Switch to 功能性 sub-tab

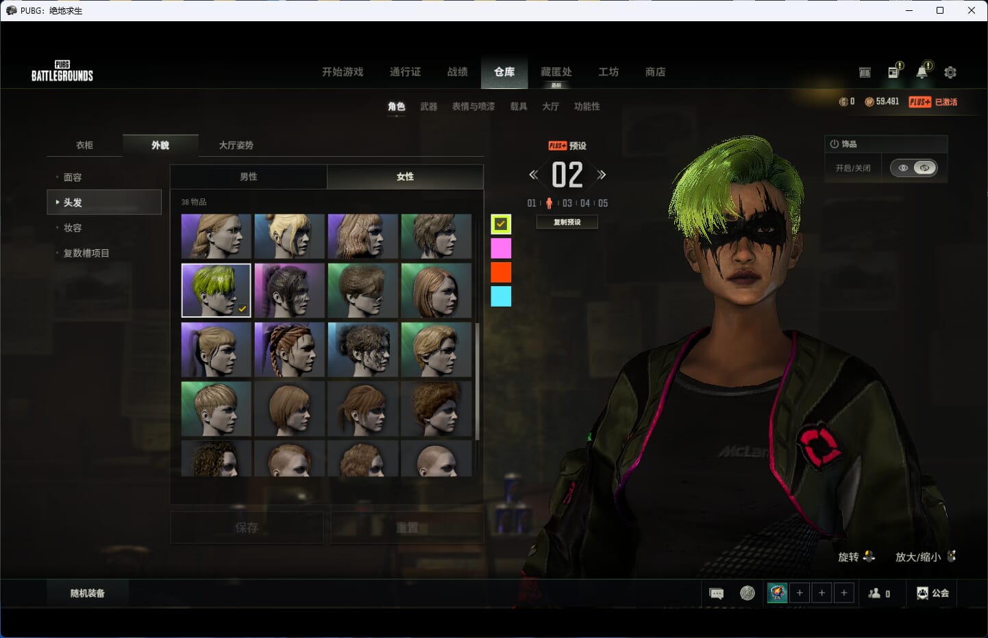[x=587, y=107]
